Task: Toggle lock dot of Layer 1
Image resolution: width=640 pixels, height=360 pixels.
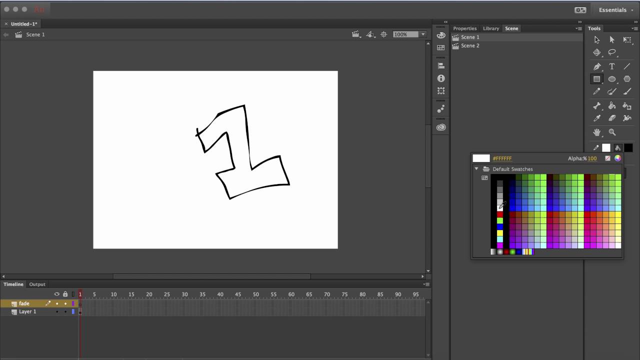Action: (x=65, y=311)
